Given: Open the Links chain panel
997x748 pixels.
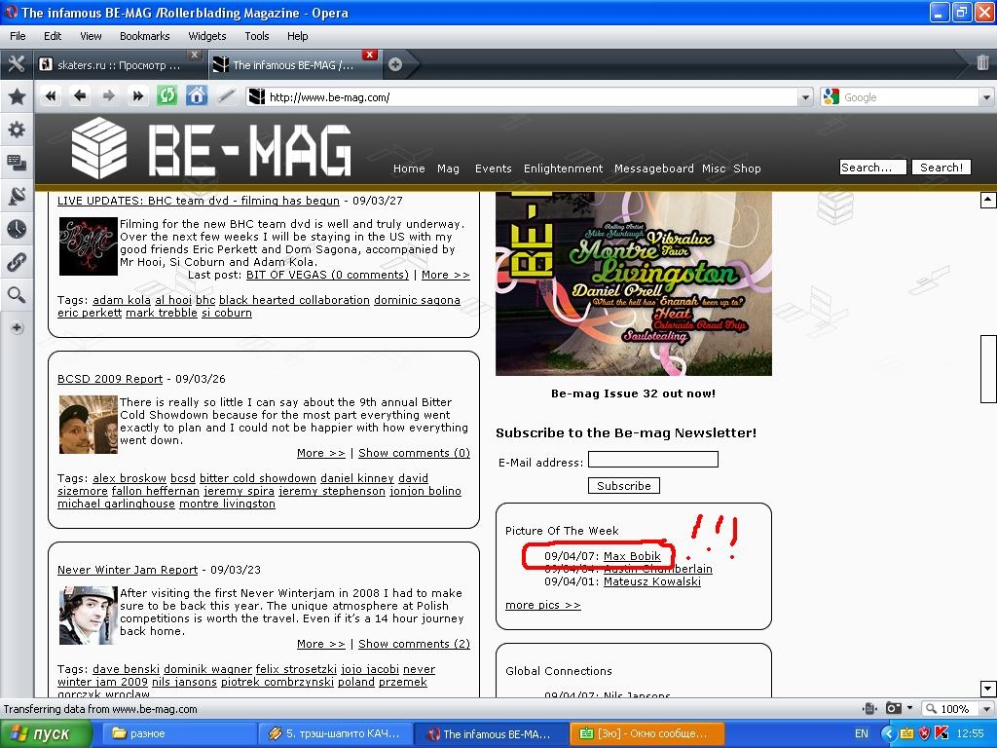Looking at the screenshot, I should (17, 262).
